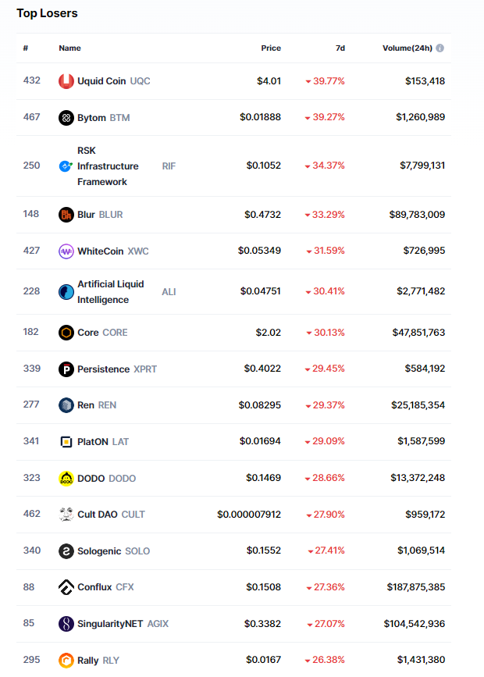Image resolution: width=484 pixels, height=677 pixels.
Task: Open the Sologenic SOLO coin link
Action: (99, 551)
